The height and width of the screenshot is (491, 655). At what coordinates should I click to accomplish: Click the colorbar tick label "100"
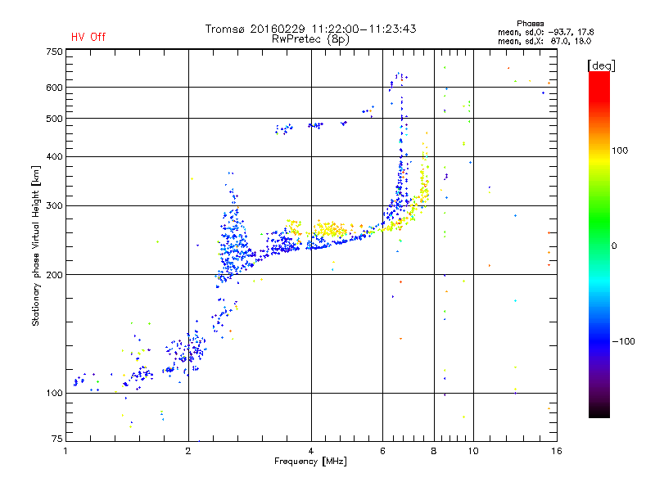click(x=620, y=151)
